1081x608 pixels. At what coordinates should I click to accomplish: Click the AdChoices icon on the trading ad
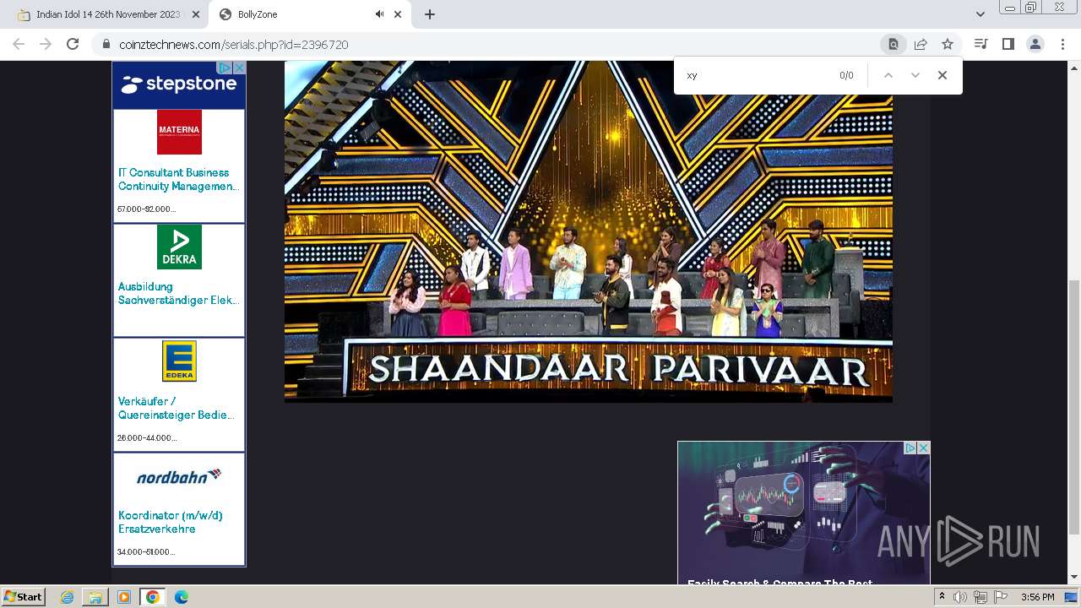point(910,448)
